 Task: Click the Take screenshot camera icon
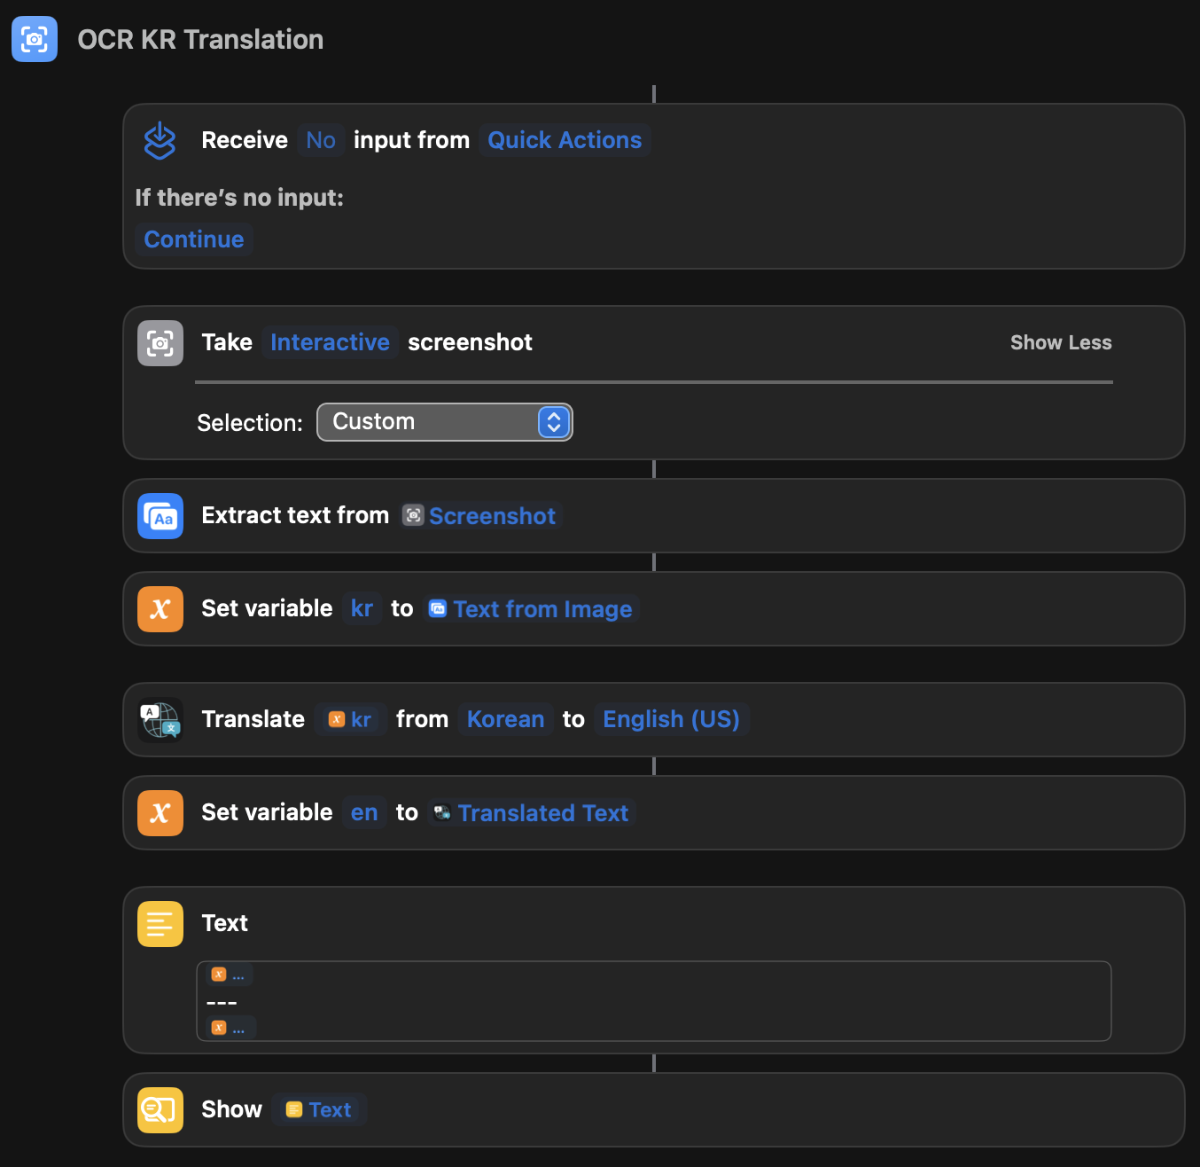pyautogui.click(x=160, y=343)
